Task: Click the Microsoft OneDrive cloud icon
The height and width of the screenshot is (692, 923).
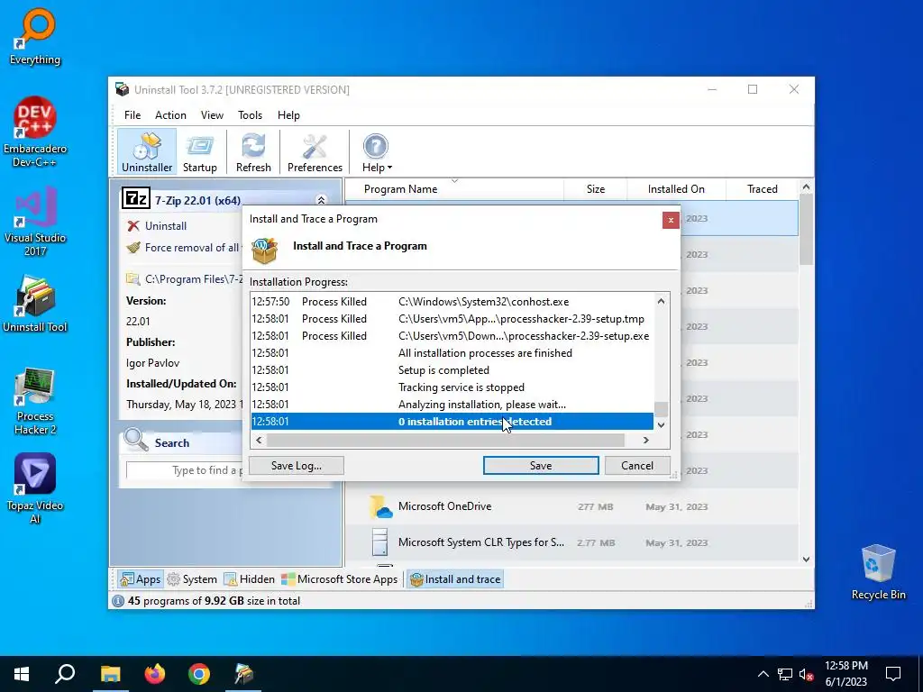Action: pyautogui.click(x=380, y=506)
